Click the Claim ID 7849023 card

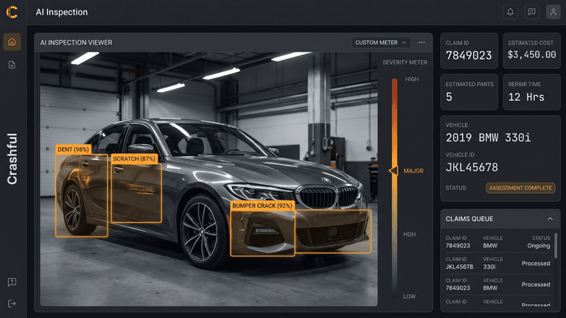[x=469, y=51]
